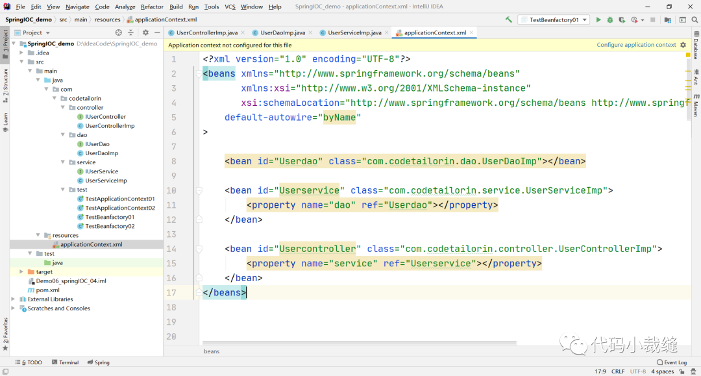Click locate-file target icon in Project panel
This screenshot has width=701, height=376.
(x=118, y=32)
